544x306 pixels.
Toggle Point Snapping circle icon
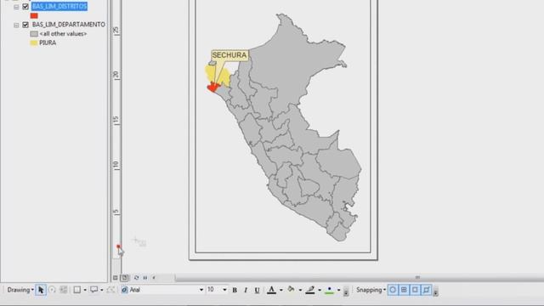click(393, 290)
